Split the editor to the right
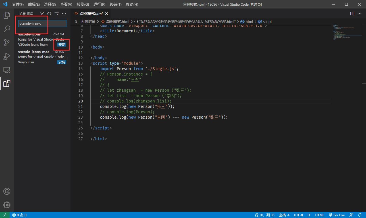Image resolution: width=366 pixels, height=218 pixels. pyautogui.click(x=352, y=13)
